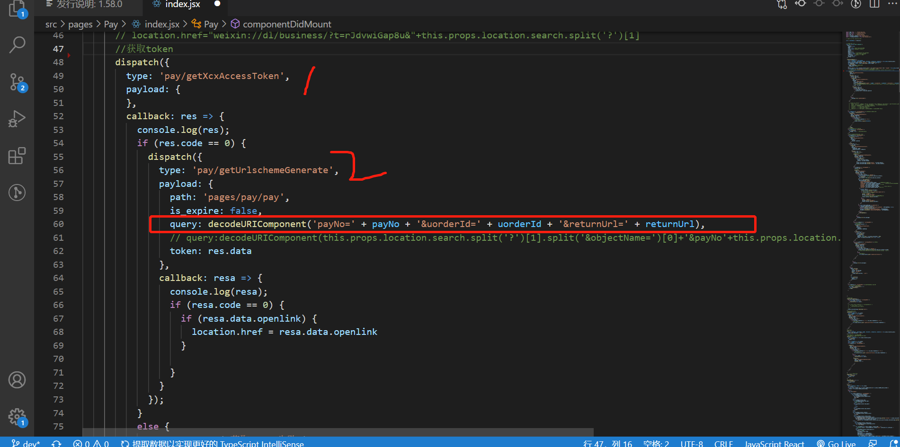900x447 pixels.
Task: Click the code minimap on the right
Action: click(x=870, y=234)
